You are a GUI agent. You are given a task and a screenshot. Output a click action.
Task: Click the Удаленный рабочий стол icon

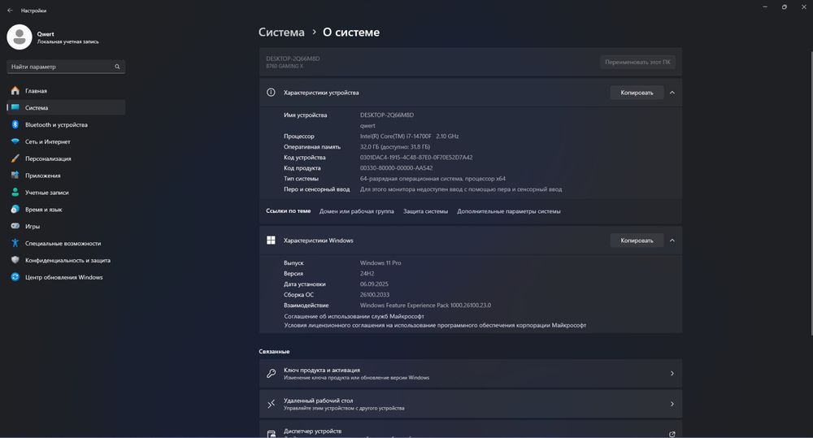point(271,404)
